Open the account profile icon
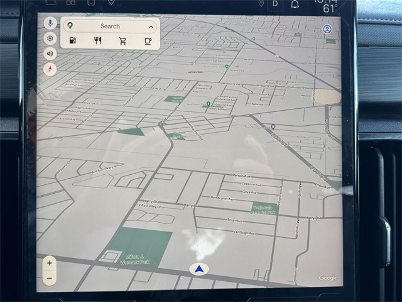402x302 pixels. pyautogui.click(x=327, y=29)
